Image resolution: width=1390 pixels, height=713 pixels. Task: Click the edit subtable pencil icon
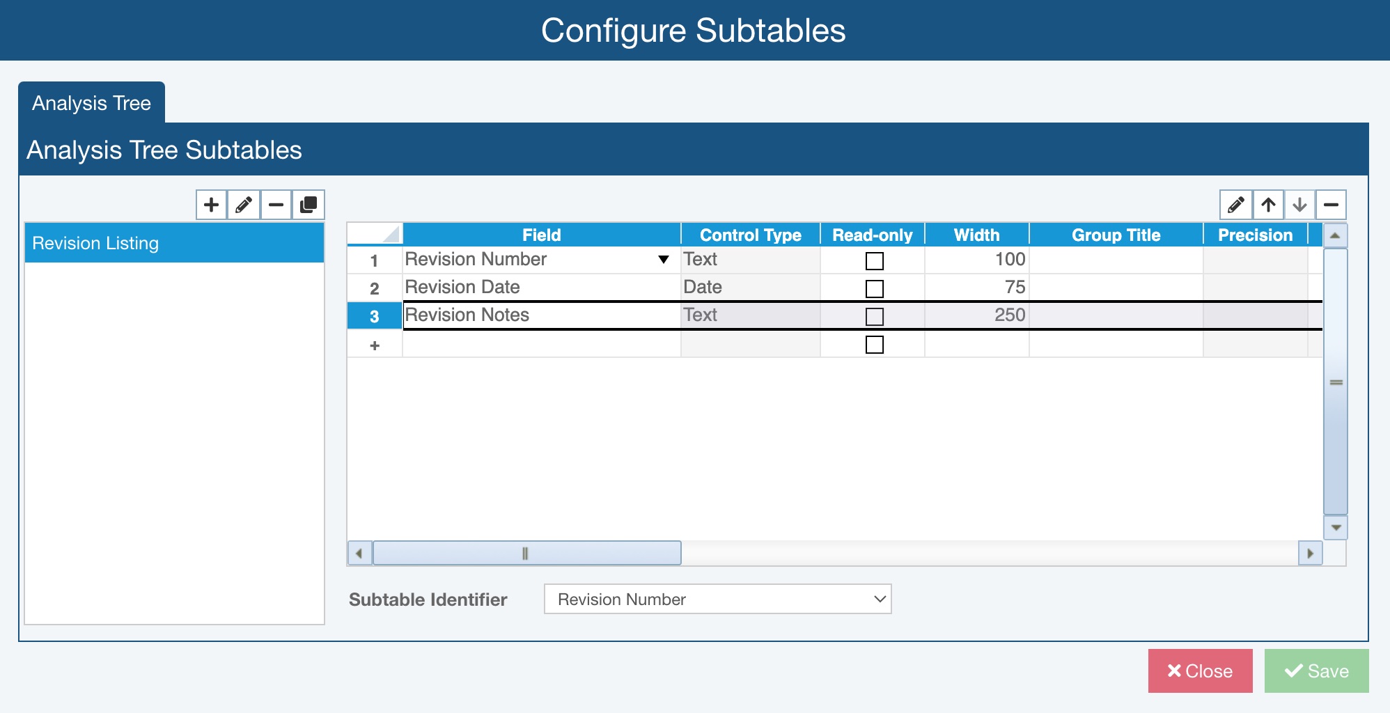tap(244, 205)
